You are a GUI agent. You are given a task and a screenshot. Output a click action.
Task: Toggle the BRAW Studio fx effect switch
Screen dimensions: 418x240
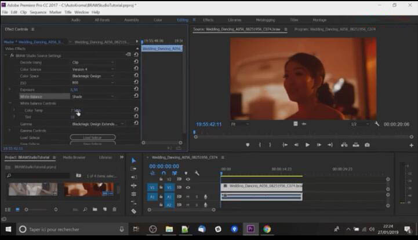coord(12,56)
